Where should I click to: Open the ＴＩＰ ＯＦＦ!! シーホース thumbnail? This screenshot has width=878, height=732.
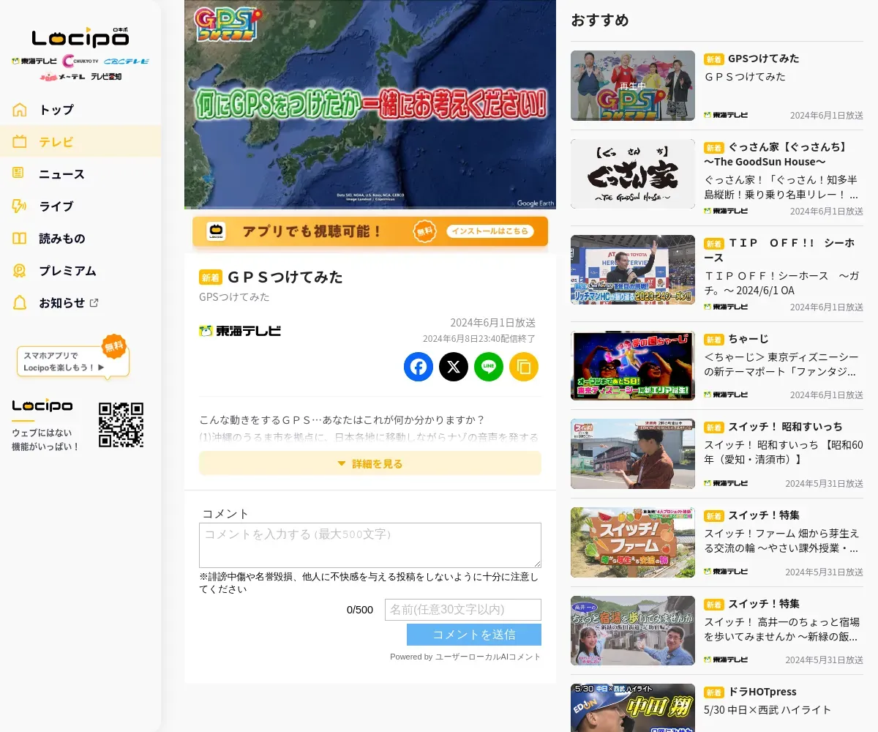pos(633,270)
